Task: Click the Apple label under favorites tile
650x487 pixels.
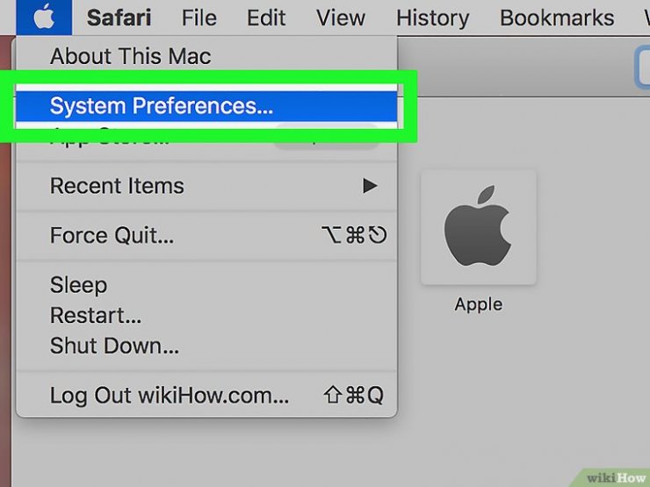Action: click(479, 304)
